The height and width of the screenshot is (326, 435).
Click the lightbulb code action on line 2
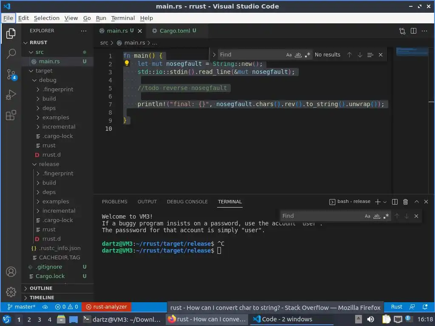tap(127, 63)
